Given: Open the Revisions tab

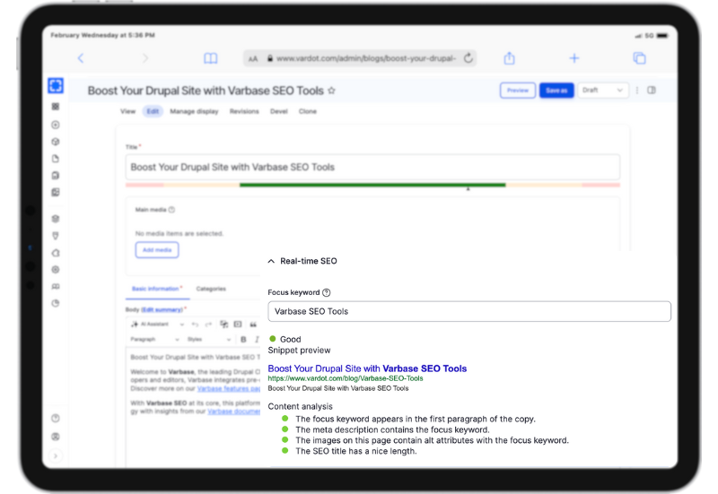Looking at the screenshot, I should pos(244,111).
